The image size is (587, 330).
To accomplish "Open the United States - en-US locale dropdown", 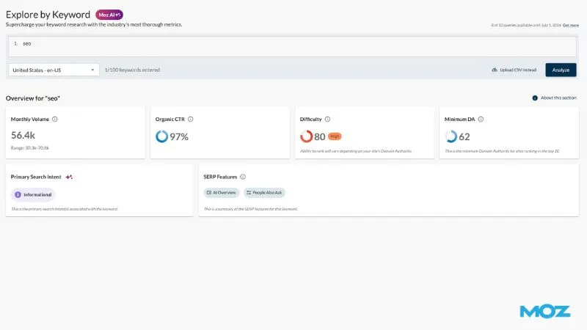I will [x=54, y=70].
